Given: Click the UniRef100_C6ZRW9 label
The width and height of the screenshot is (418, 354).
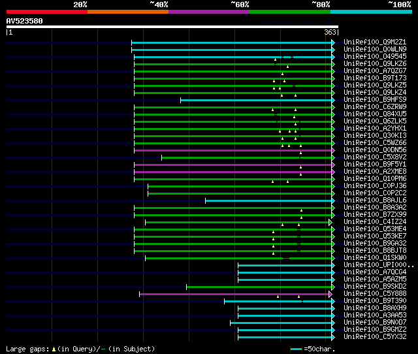Looking at the screenshot, I should point(375,107).
